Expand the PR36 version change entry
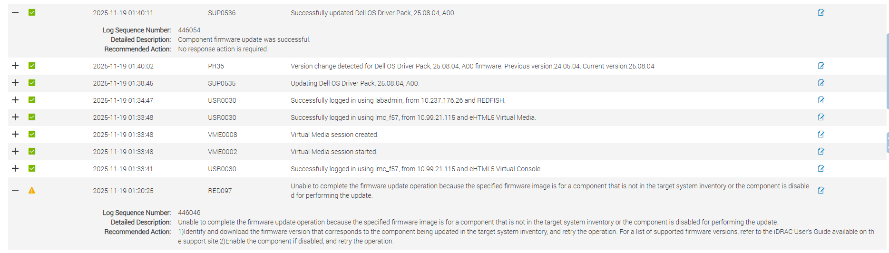This screenshot has width=889, height=253. [15, 66]
